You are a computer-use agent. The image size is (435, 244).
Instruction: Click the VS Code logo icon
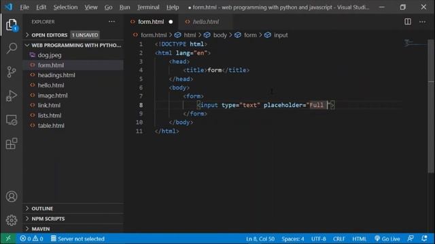tap(9, 7)
